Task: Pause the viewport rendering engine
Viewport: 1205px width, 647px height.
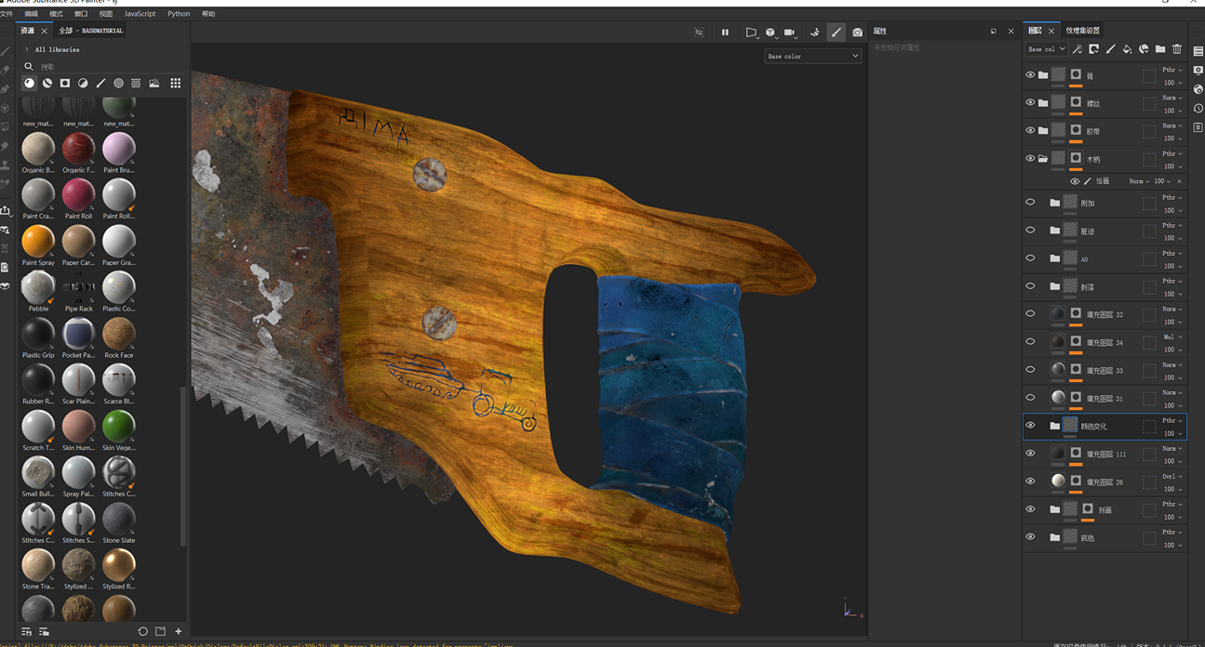Action: [725, 33]
